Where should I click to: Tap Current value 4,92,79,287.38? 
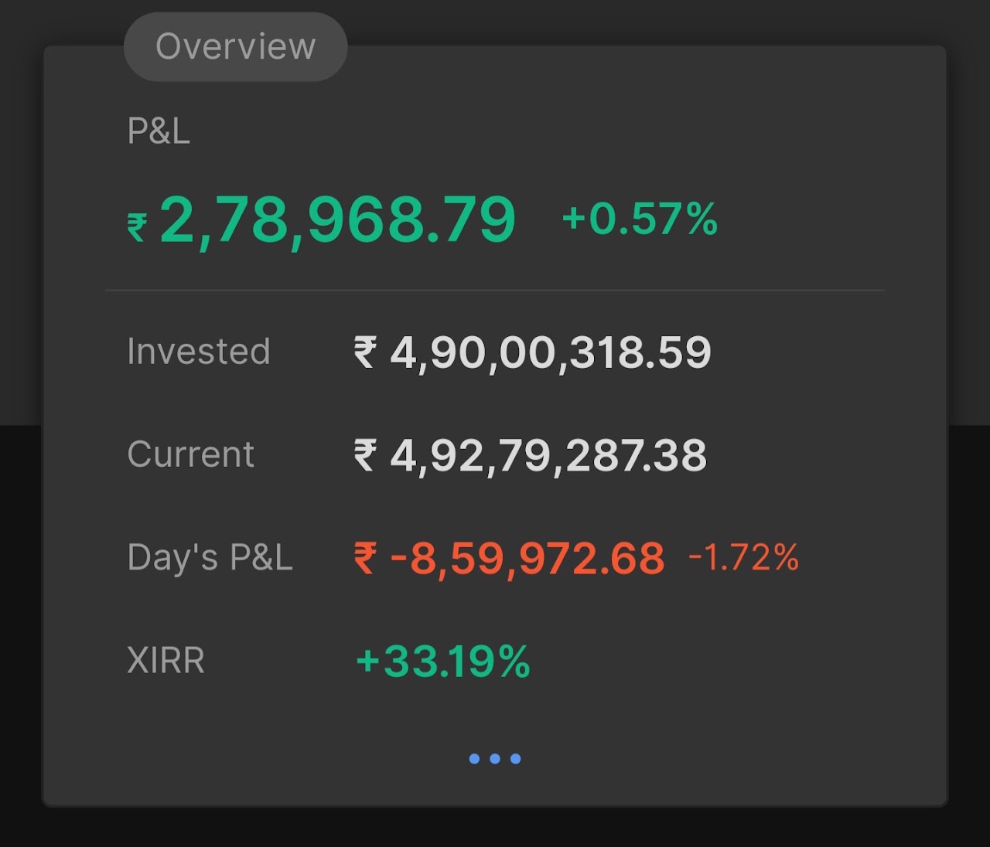point(548,455)
